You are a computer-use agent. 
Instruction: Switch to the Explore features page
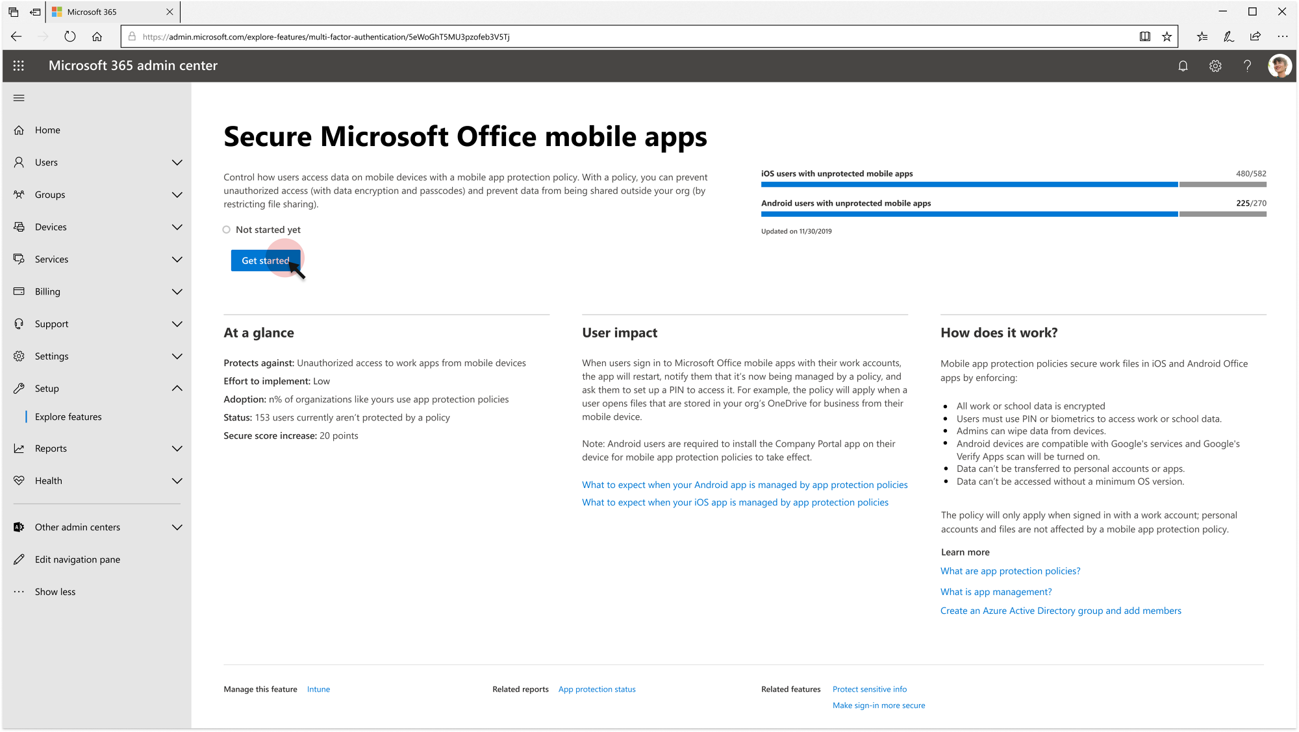[x=68, y=416]
